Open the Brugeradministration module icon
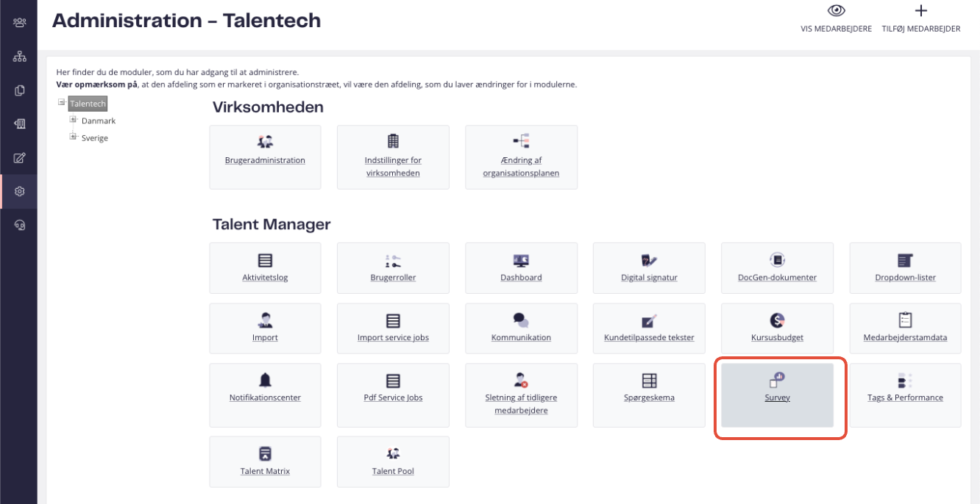The height and width of the screenshot is (504, 980). (265, 142)
